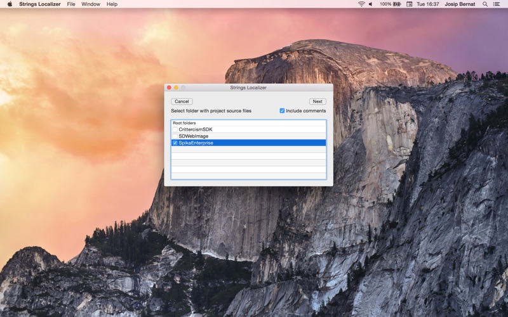Open the Josip Bernat user menu
Viewport: 508px width, 317px height.
(460, 4)
